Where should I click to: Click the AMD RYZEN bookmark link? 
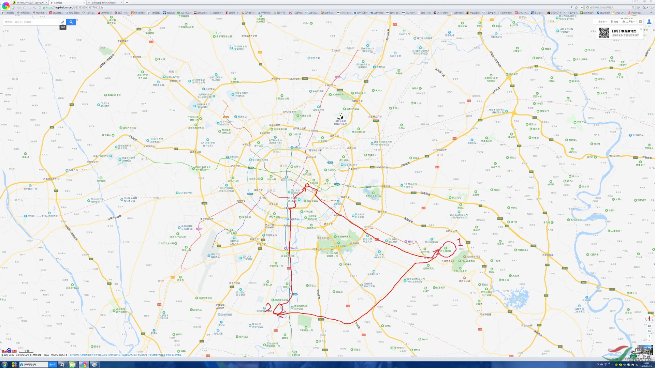(x=521, y=13)
